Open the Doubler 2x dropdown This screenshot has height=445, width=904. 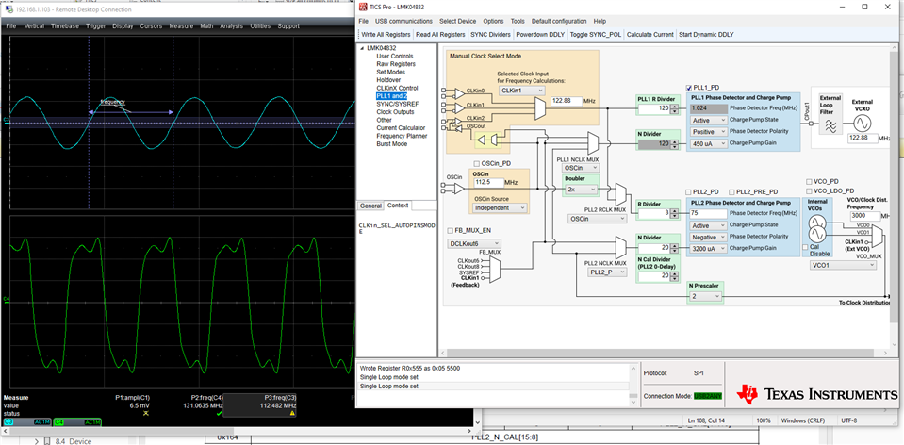coord(580,190)
